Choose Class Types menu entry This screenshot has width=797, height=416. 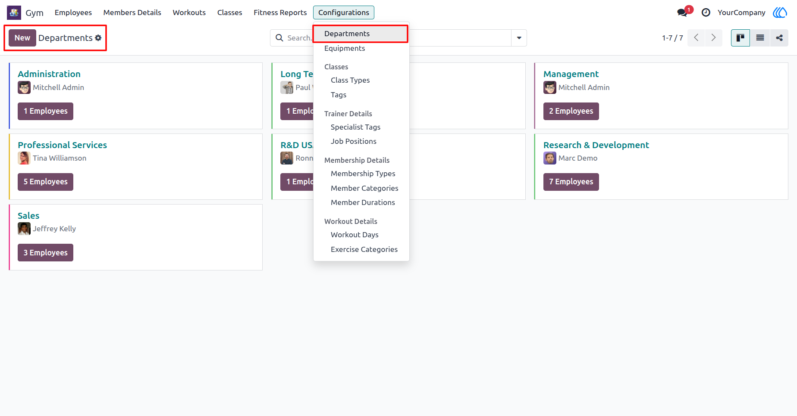[361, 80]
